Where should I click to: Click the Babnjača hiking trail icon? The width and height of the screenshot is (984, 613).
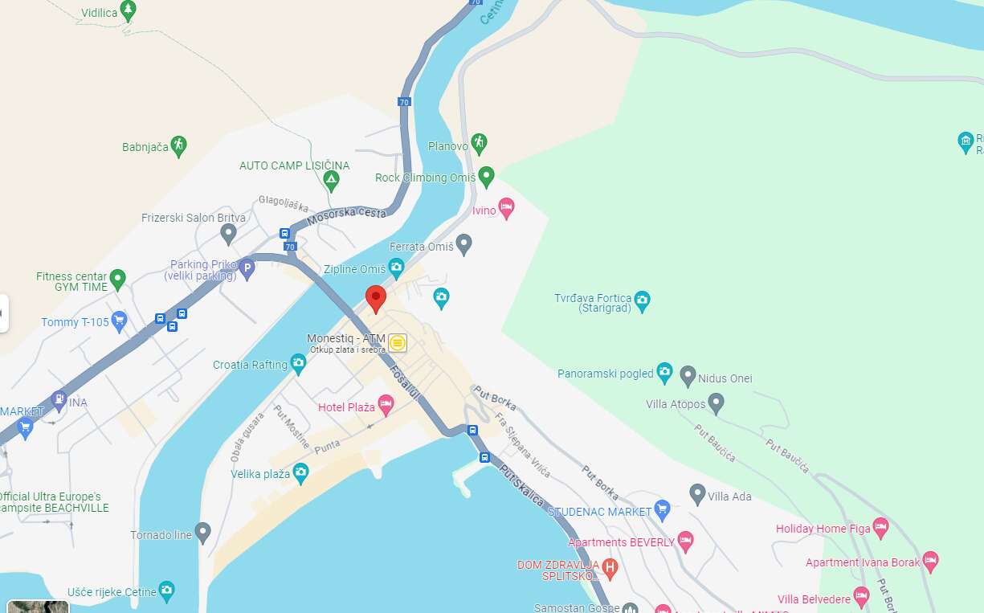(178, 145)
